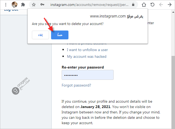Go to browser home page icon
This screenshot has height=129, width=175.
144,5
